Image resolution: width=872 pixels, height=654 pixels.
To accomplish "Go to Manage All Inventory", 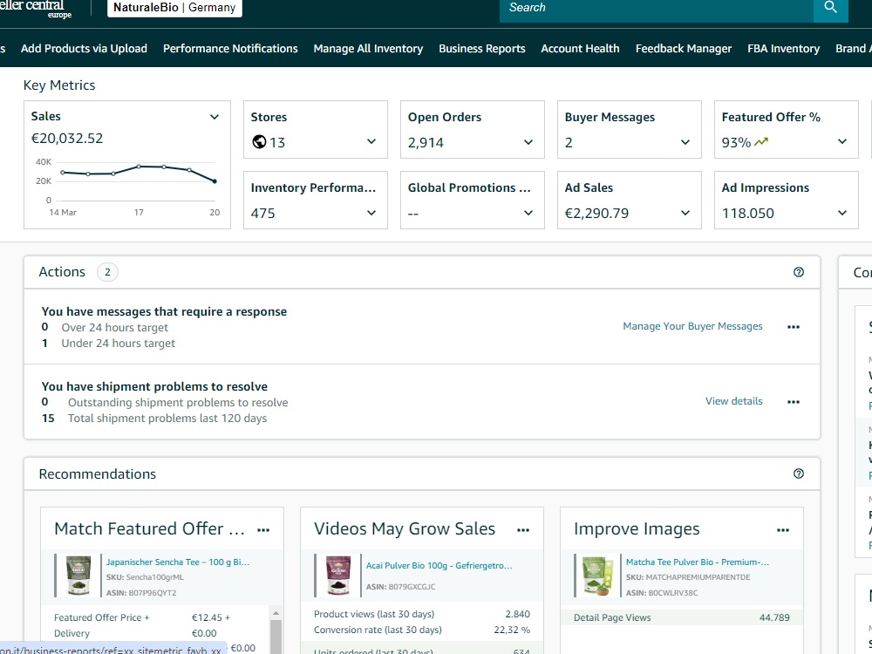I will click(368, 48).
